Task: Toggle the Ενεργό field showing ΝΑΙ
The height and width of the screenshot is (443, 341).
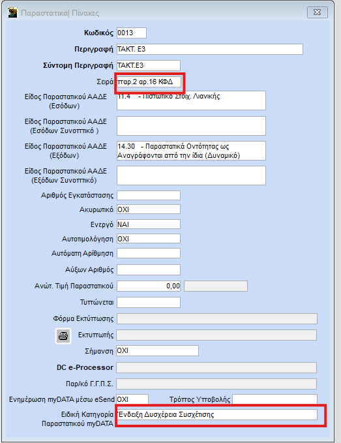Action: 149,224
